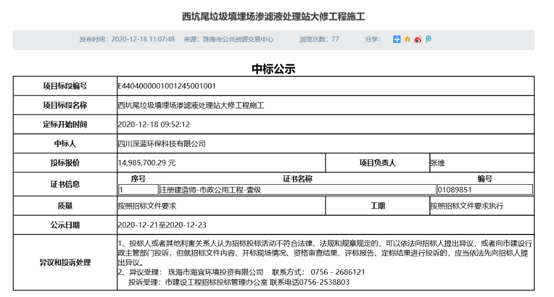Image resolution: width=554 pixels, height=297 pixels.
Task: Click the view count 77
Action: click(335, 39)
